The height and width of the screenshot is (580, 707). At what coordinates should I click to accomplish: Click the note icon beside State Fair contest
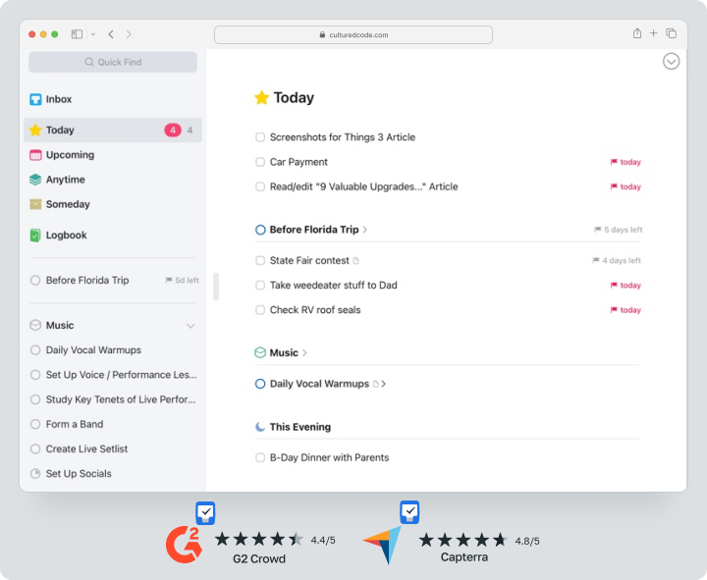(x=355, y=260)
